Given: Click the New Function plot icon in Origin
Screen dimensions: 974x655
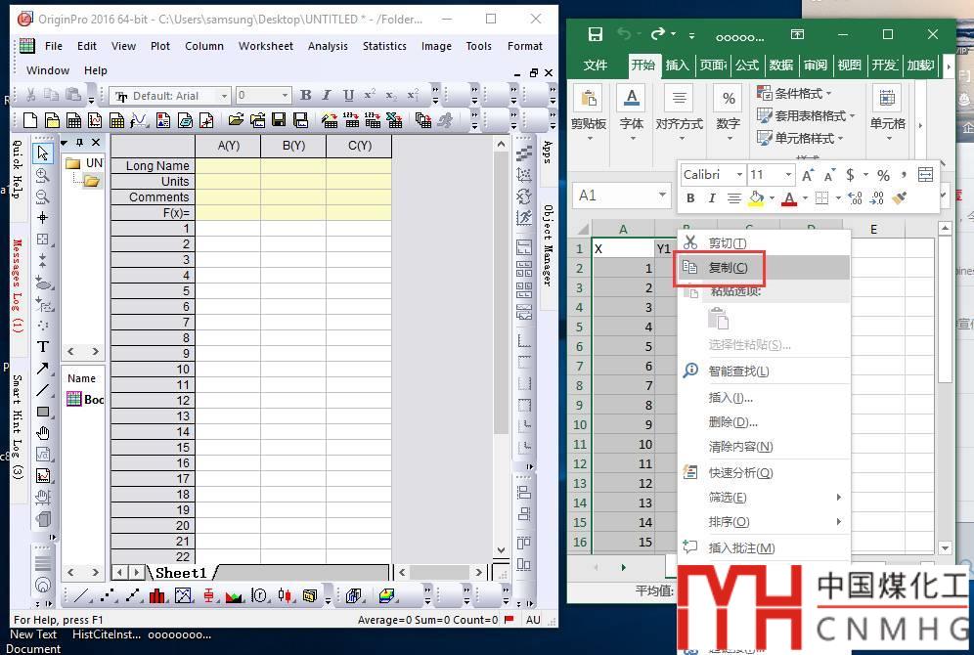Looking at the screenshot, I should click(x=138, y=120).
